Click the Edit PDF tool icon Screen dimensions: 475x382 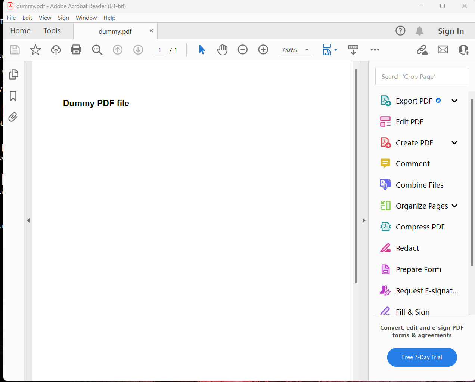click(385, 121)
